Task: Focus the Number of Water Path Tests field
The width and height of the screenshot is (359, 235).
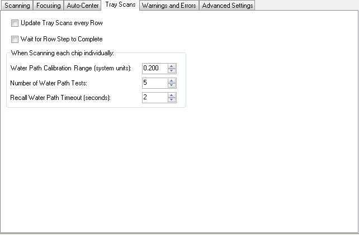Action: pos(154,83)
